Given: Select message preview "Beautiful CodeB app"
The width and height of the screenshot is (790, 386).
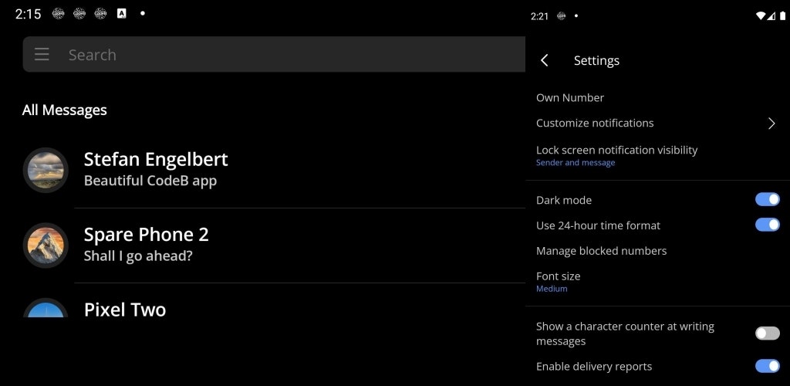Looking at the screenshot, I should click(150, 181).
